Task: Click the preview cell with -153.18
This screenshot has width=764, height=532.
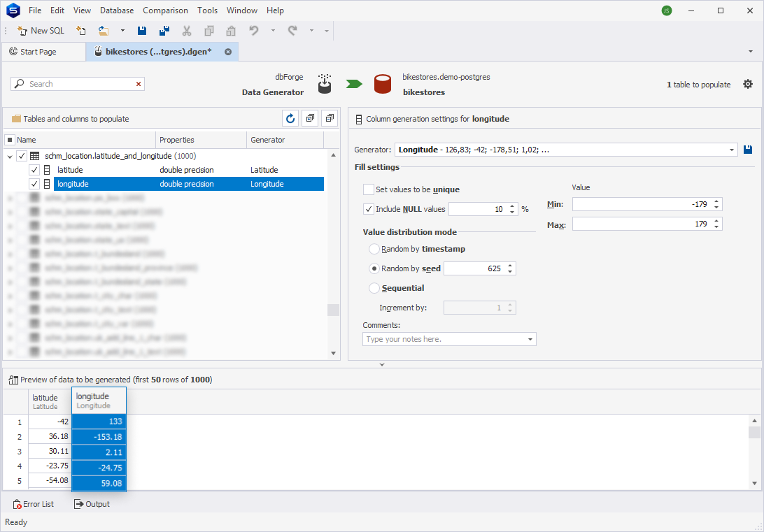Action: 99,437
